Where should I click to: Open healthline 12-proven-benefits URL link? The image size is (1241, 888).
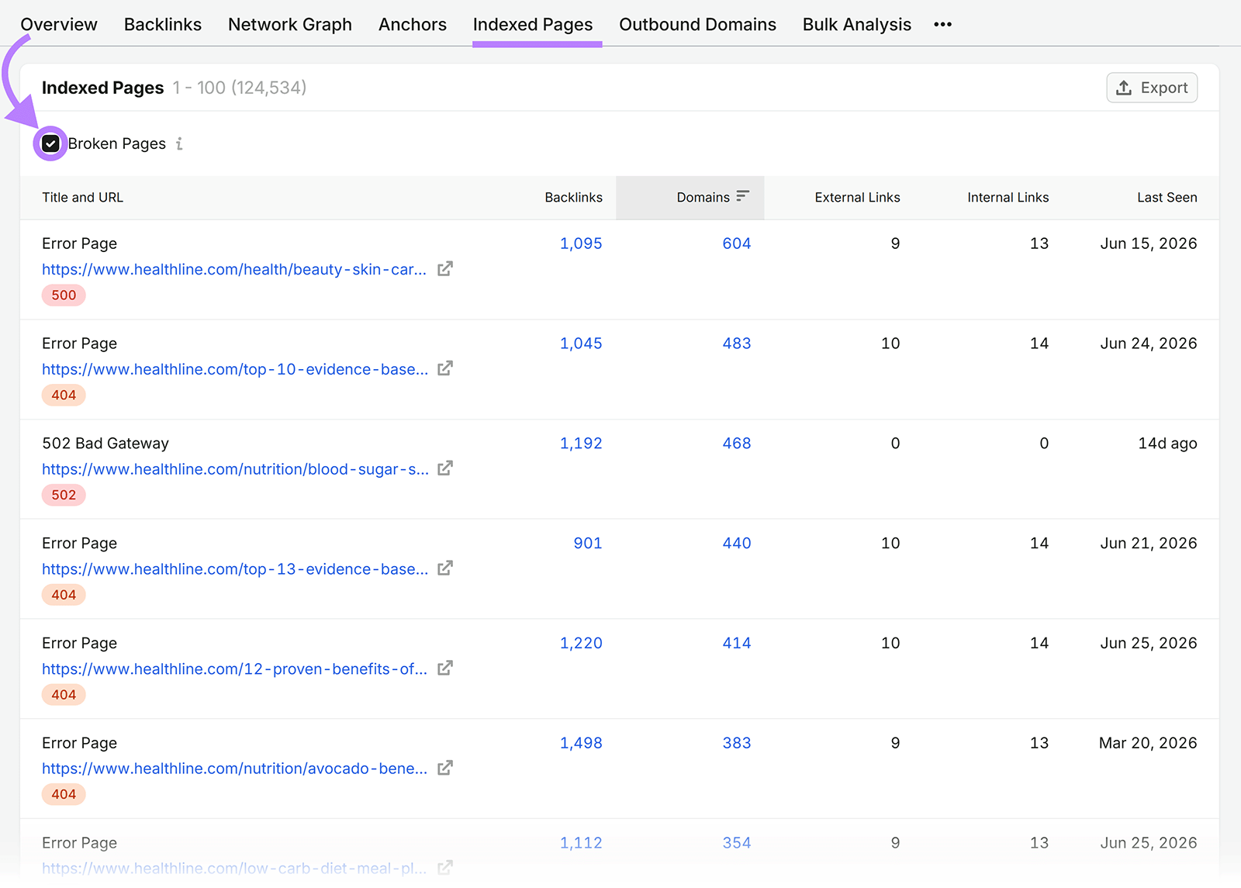[235, 669]
